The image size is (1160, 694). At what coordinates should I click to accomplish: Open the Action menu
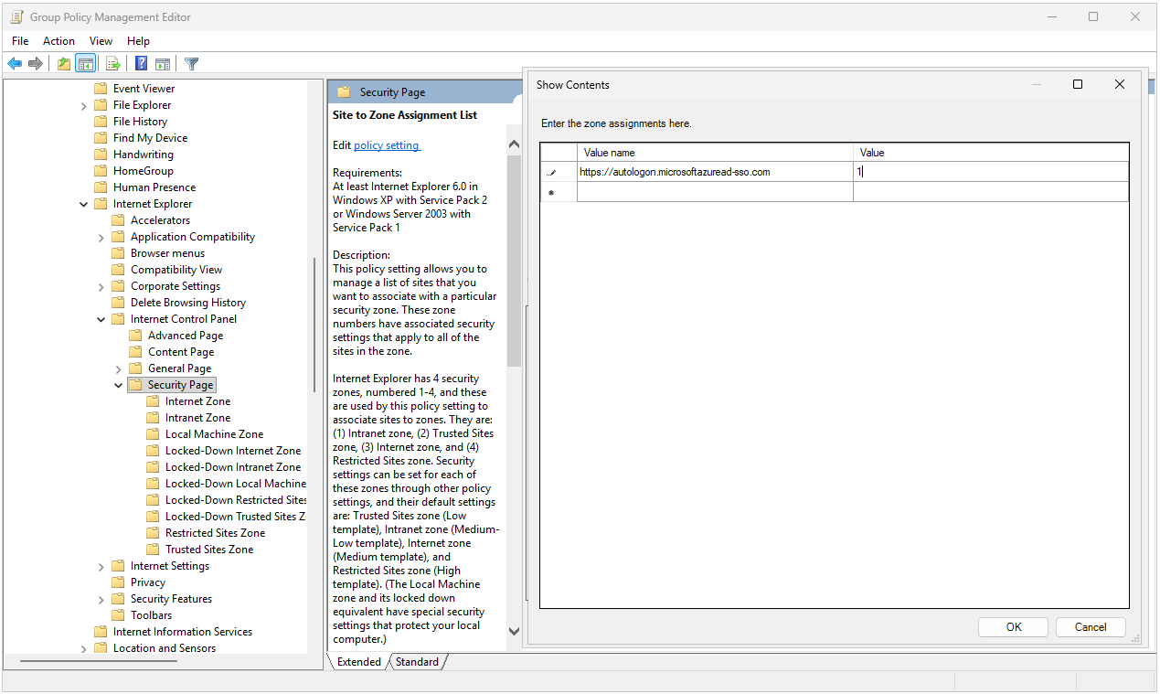(59, 41)
